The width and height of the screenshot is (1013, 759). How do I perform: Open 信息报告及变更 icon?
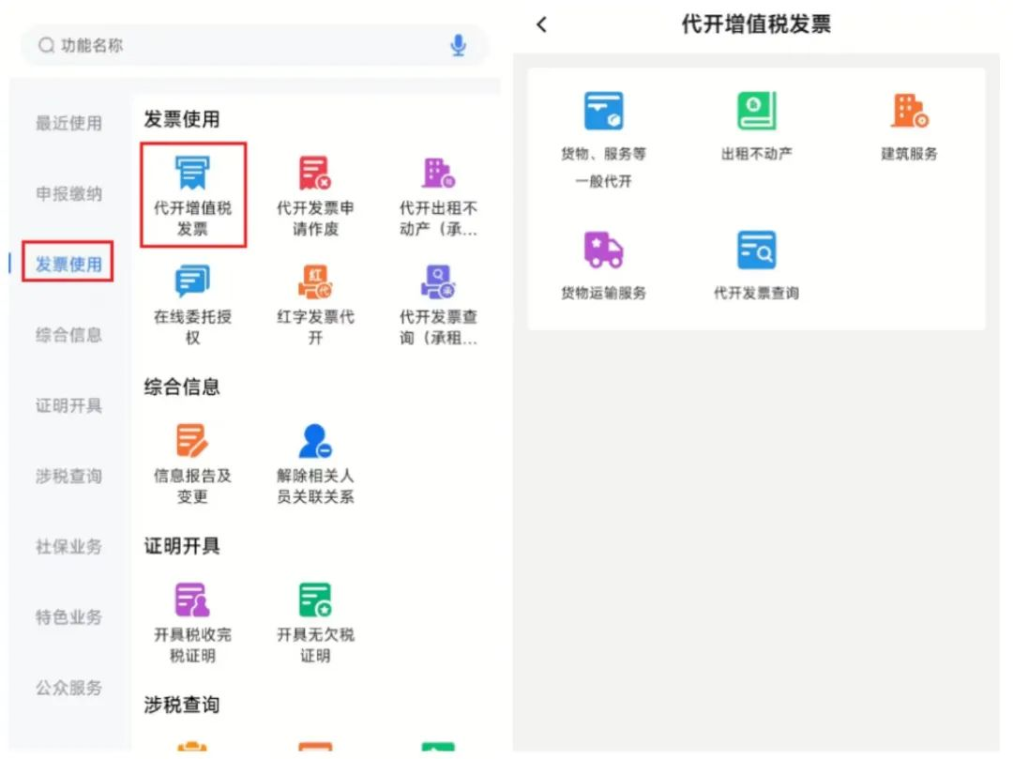(192, 441)
